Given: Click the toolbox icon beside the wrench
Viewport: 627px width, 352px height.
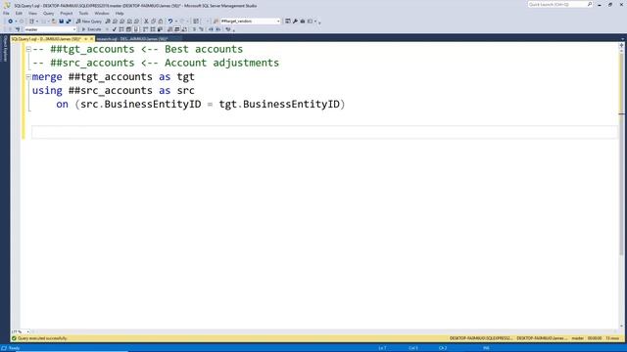Looking at the screenshot, I should [303, 22].
